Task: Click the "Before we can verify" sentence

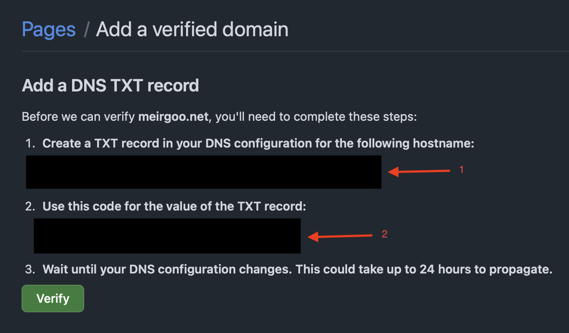Action: (79, 117)
